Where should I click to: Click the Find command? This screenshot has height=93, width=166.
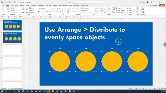(x=129, y=8)
